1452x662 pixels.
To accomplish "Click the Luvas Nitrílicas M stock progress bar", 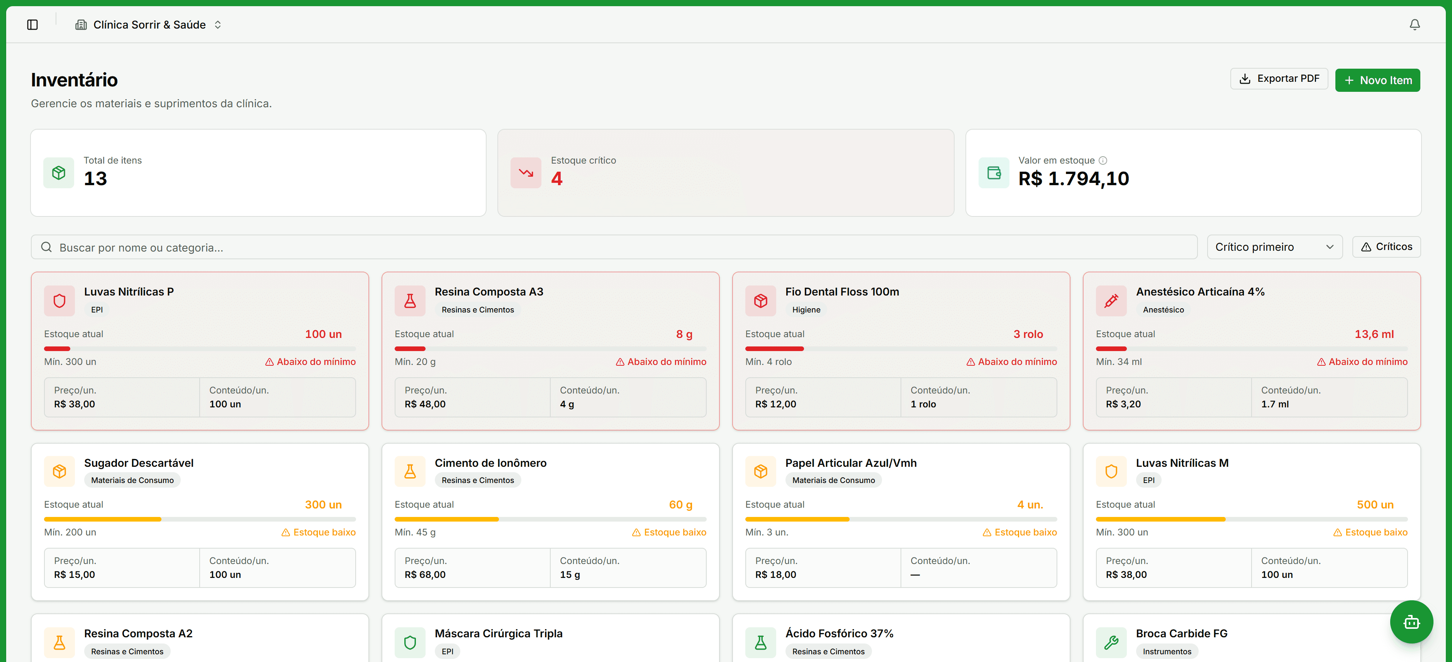I will tap(1251, 519).
